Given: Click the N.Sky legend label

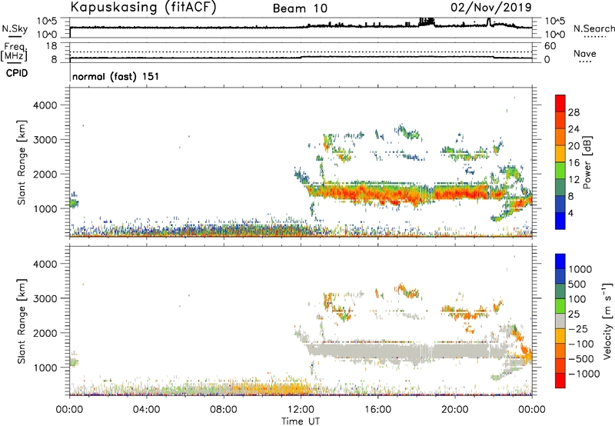Looking at the screenshot, I should [15, 28].
